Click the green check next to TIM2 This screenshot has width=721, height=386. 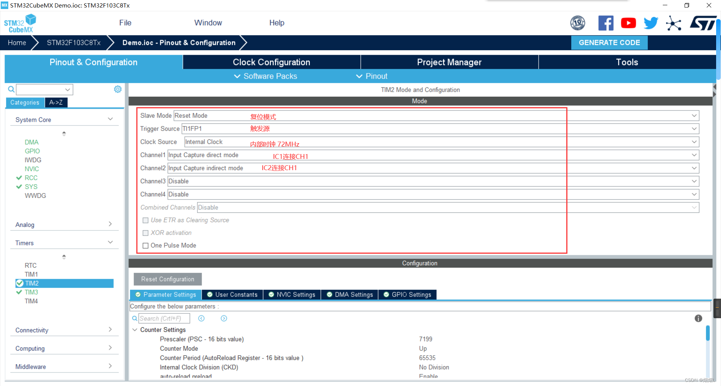(x=20, y=283)
